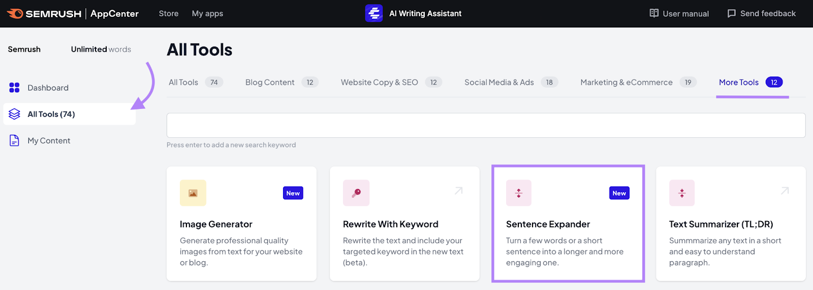Click the Semrush flame logo
The height and width of the screenshot is (290, 813).
coord(15,14)
